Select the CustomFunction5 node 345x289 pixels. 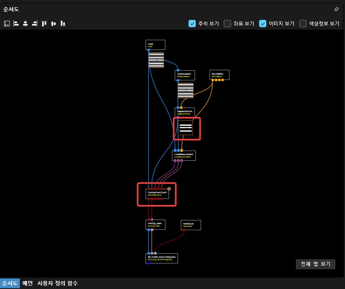tap(157, 194)
